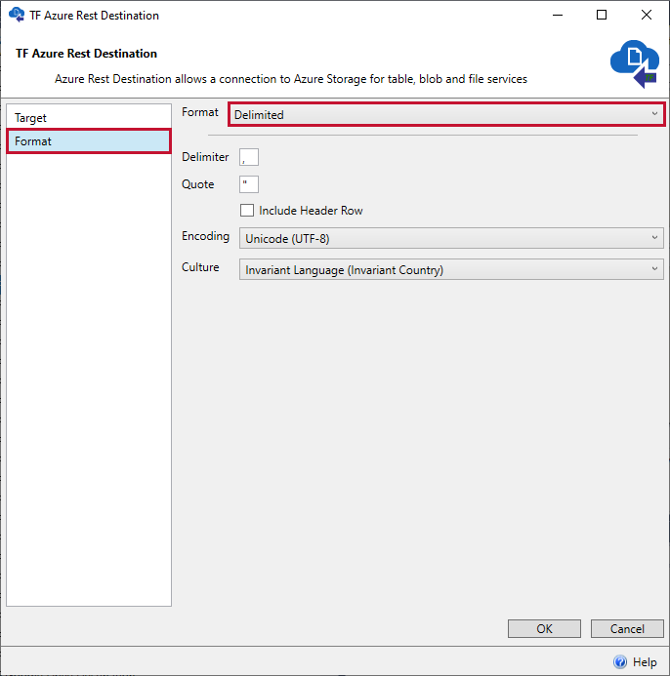This screenshot has height=676, width=670.
Task: Click the bold 'TF Azure Rest Destination' heading
Action: [x=86, y=54]
